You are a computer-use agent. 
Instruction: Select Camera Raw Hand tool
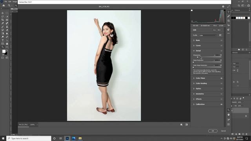tap(228, 115)
